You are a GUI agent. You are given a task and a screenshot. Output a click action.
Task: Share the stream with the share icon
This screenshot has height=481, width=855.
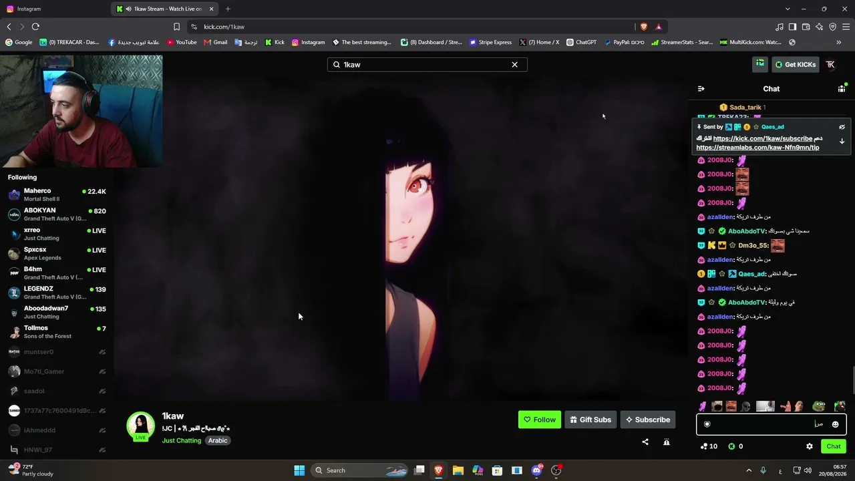tap(645, 442)
